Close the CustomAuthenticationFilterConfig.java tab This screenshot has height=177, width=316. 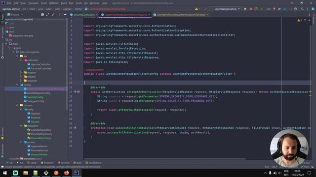click(149, 15)
